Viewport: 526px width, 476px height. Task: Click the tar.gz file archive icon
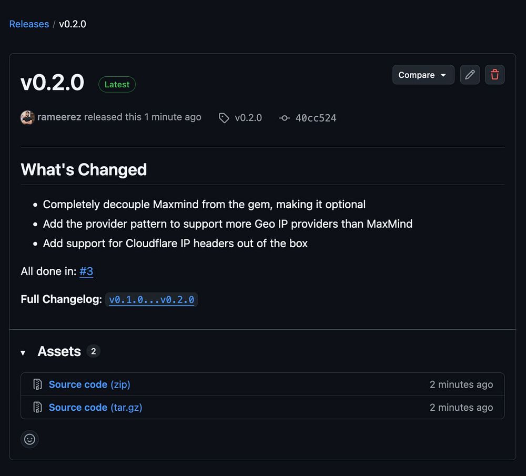click(37, 407)
